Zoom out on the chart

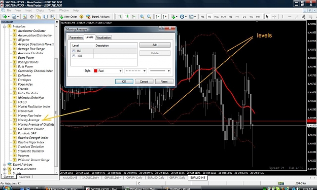(149, 17)
